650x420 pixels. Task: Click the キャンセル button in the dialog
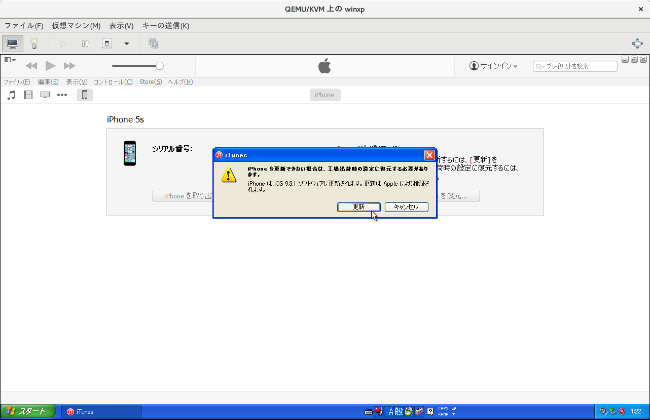point(406,207)
